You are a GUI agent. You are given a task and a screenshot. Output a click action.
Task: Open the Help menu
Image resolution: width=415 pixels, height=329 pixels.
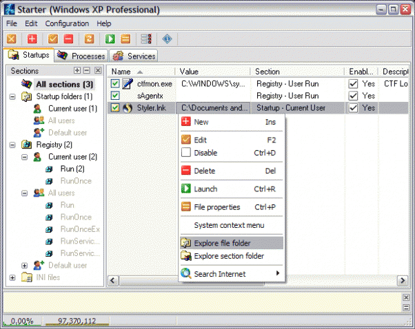click(x=103, y=23)
